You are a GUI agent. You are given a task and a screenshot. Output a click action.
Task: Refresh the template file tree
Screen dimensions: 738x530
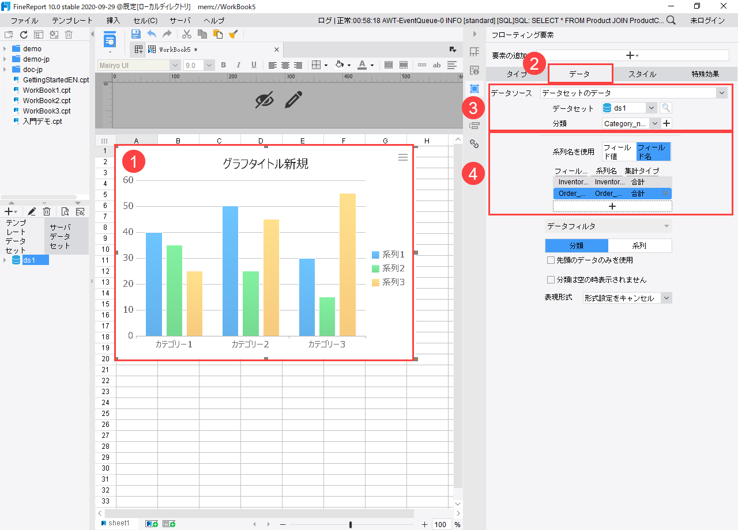24,35
